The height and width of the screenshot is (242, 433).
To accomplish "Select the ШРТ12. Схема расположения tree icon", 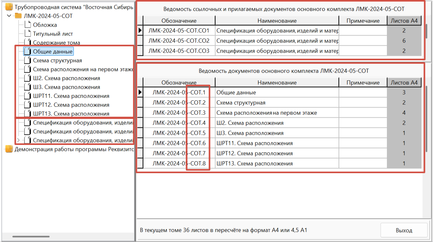I will 28,105.
